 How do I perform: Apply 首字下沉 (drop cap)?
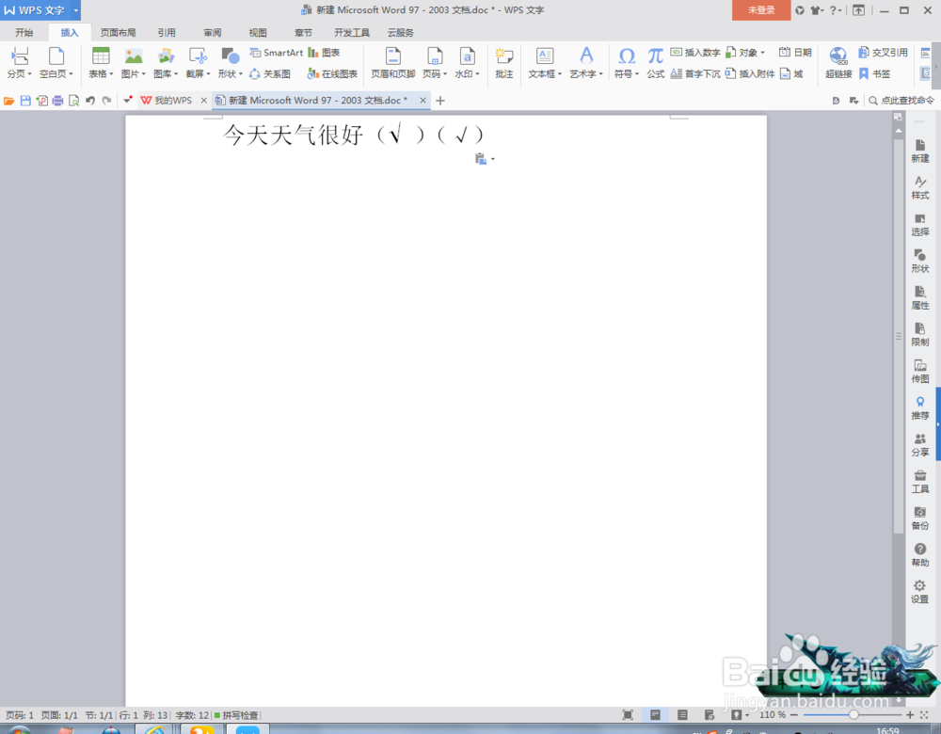(x=701, y=73)
